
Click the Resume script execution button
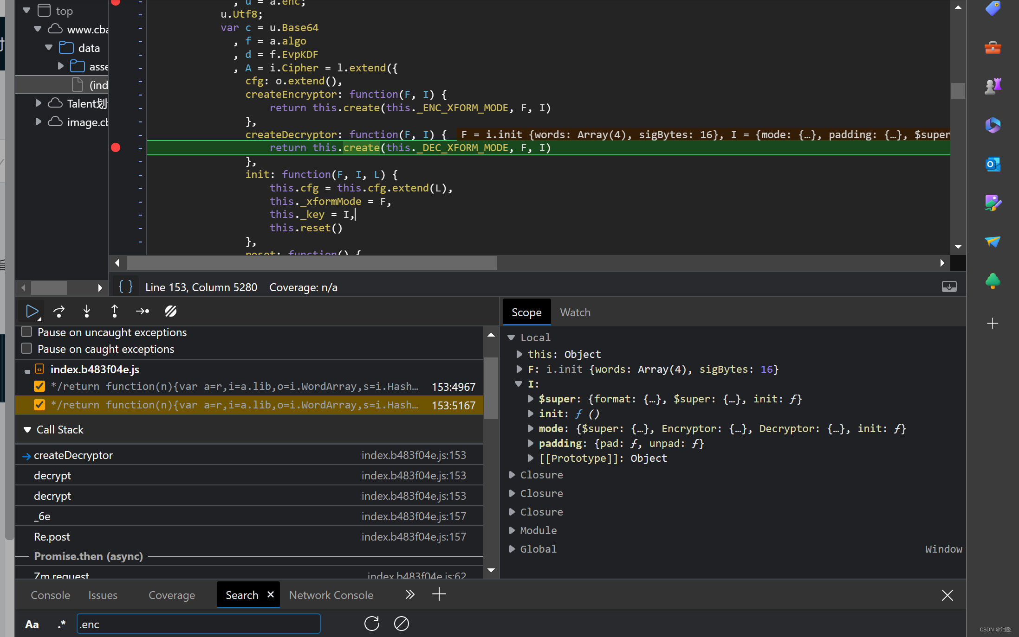click(x=32, y=311)
